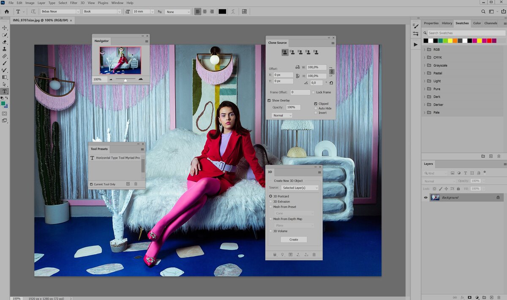Enable the Lock Frame checkbox
This screenshot has width=507, height=300.
pos(313,92)
